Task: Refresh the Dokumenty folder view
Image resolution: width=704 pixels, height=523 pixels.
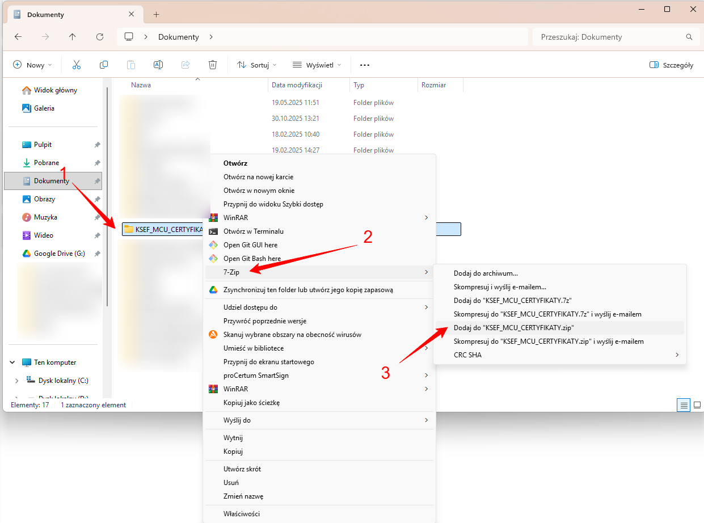Action: tap(100, 37)
